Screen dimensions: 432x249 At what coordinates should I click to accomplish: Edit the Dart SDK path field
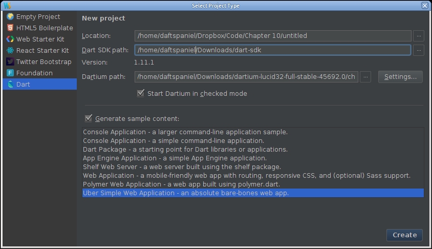[x=273, y=50]
